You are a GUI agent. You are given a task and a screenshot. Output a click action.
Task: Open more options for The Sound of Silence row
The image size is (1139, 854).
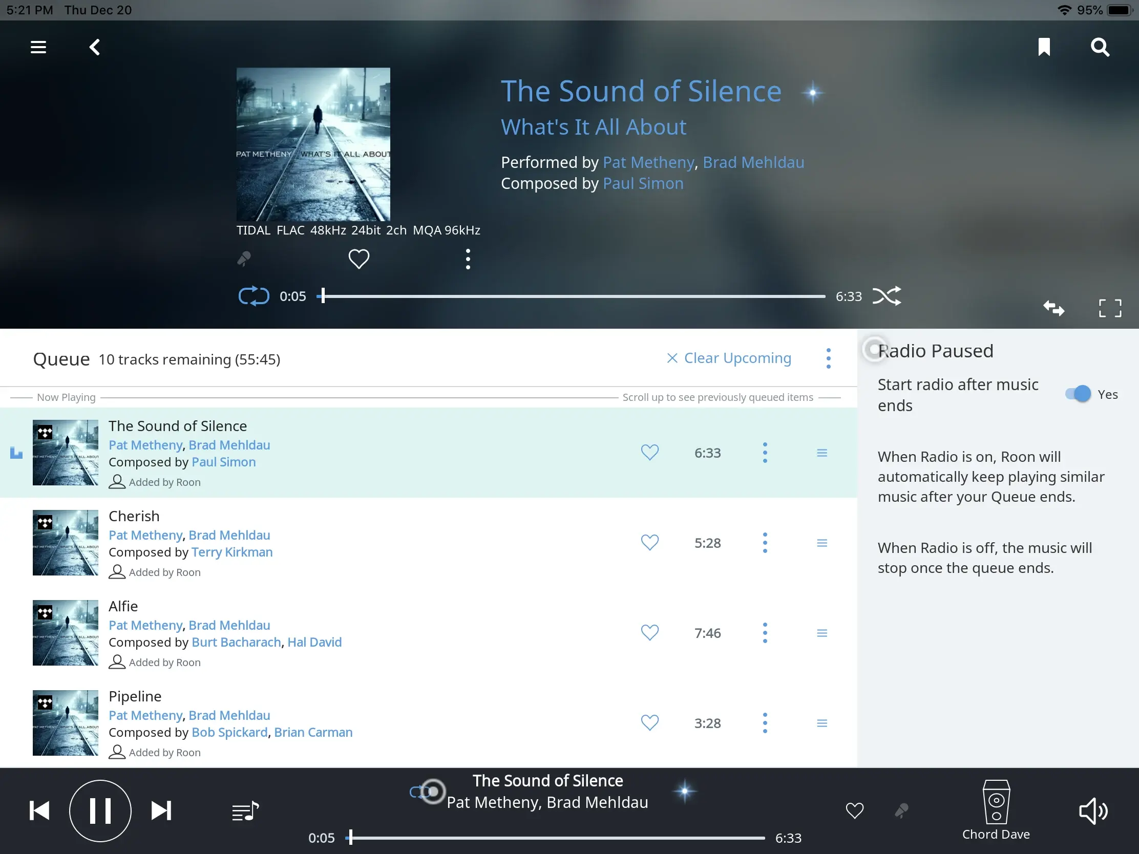point(765,453)
